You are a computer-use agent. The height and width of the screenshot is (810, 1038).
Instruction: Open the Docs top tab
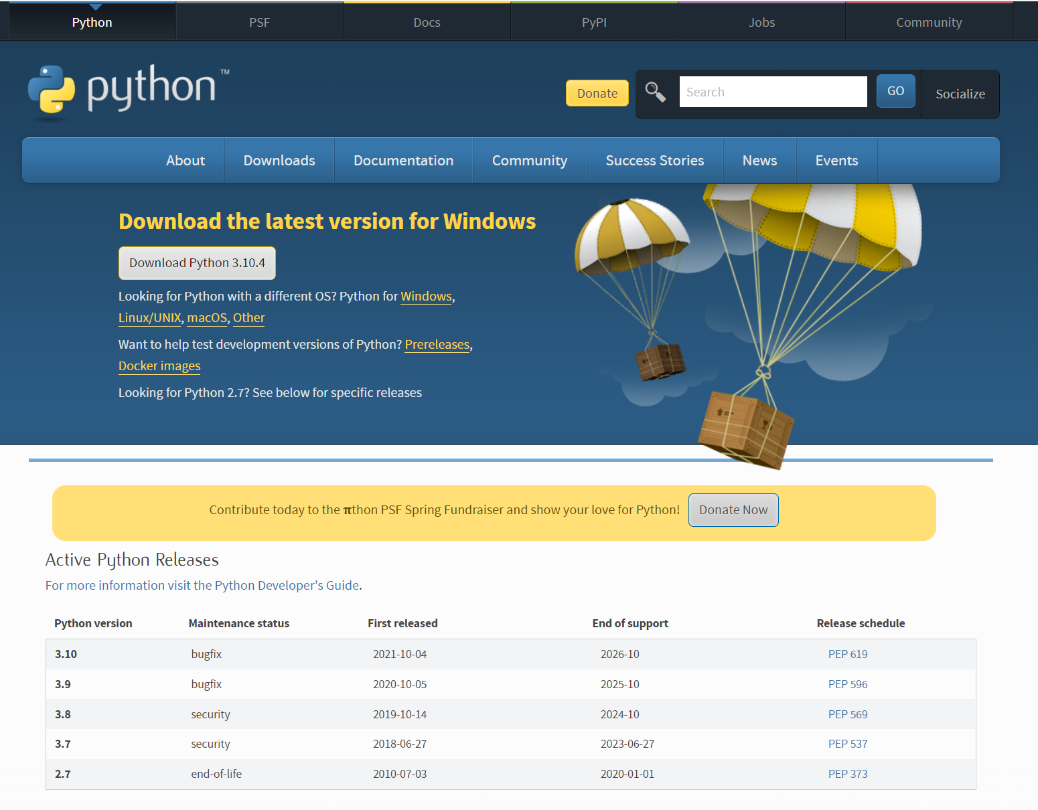pos(427,22)
